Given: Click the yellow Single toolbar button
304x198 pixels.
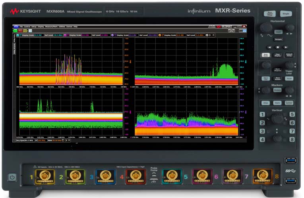Looking at the screenshot, I should pyautogui.click(x=25, y=31).
